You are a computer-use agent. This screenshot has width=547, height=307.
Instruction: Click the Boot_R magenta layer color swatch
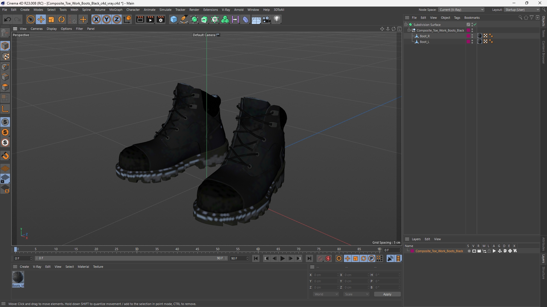468,36
